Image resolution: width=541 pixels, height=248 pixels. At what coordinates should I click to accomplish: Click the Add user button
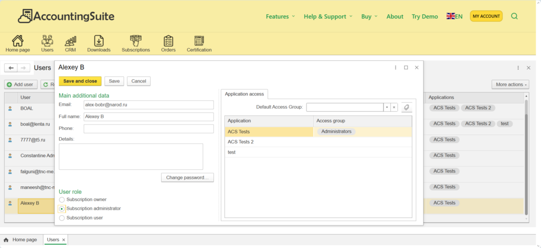coord(21,84)
